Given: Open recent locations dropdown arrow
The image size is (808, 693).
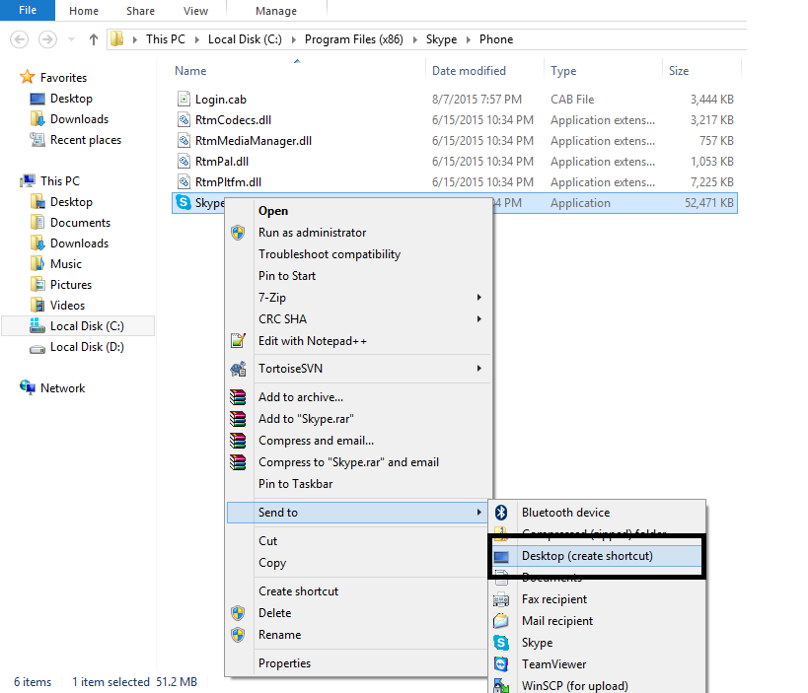Looking at the screenshot, I should (72, 39).
